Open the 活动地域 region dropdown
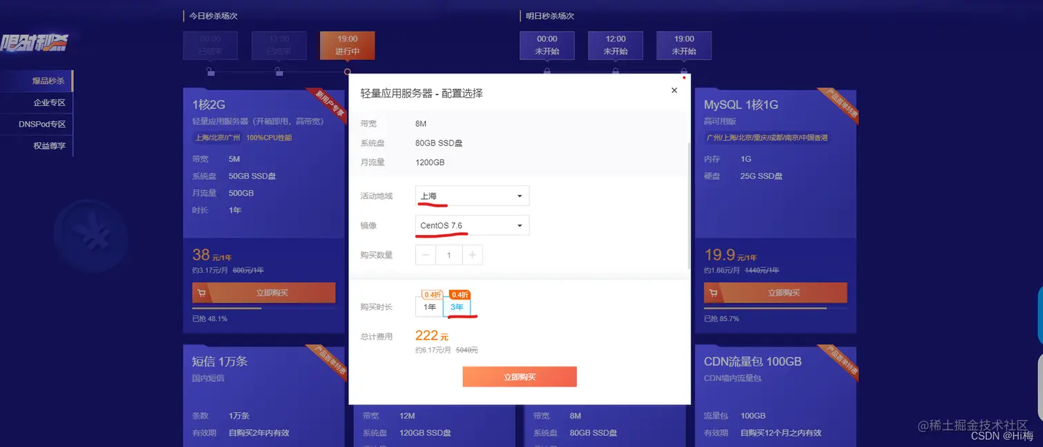1043x447 pixels. [471, 196]
